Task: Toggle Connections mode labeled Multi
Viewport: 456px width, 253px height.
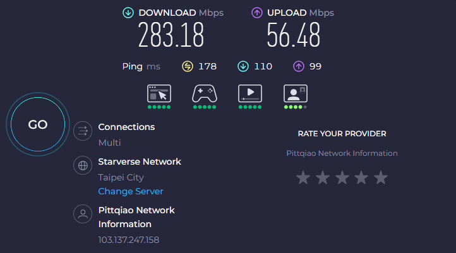Action: click(x=109, y=143)
